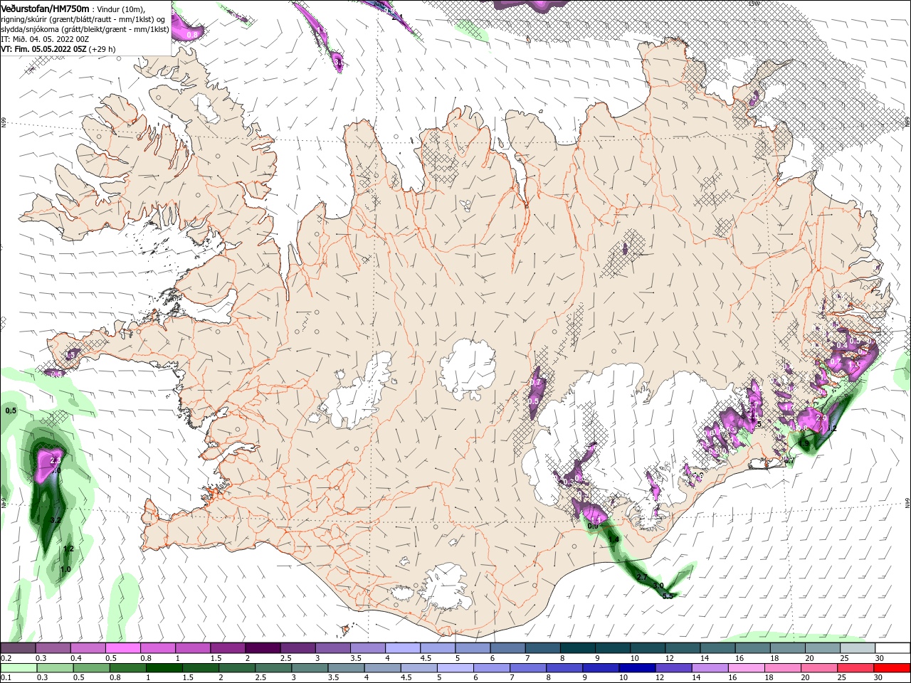Viewport: 911px width, 683px height.
Task: Select the lower legend swatch for 0.3–0.5 mm
Action: [x=55, y=668]
